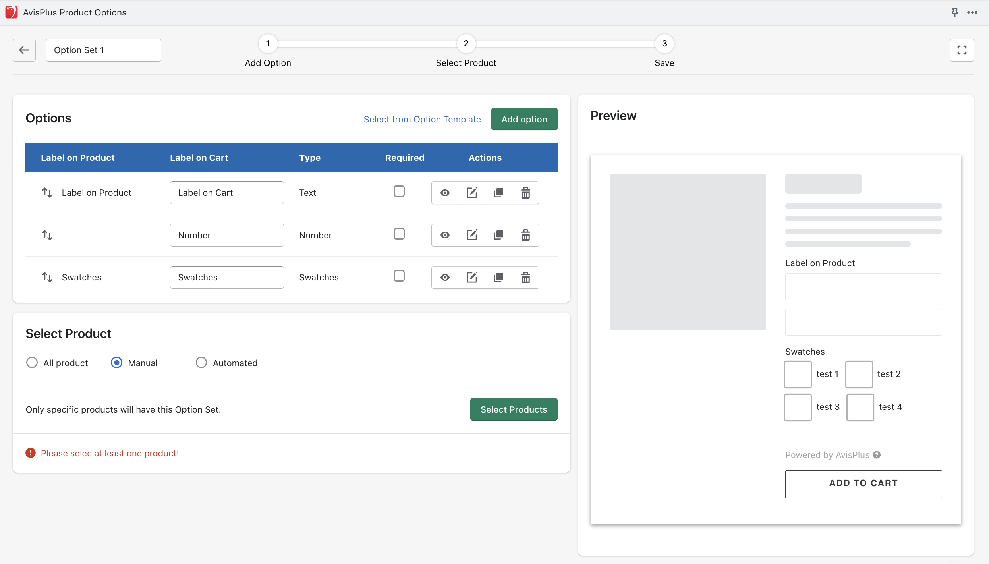The height and width of the screenshot is (564, 989).
Task: Go to step 1 Add Option
Action: tap(268, 44)
